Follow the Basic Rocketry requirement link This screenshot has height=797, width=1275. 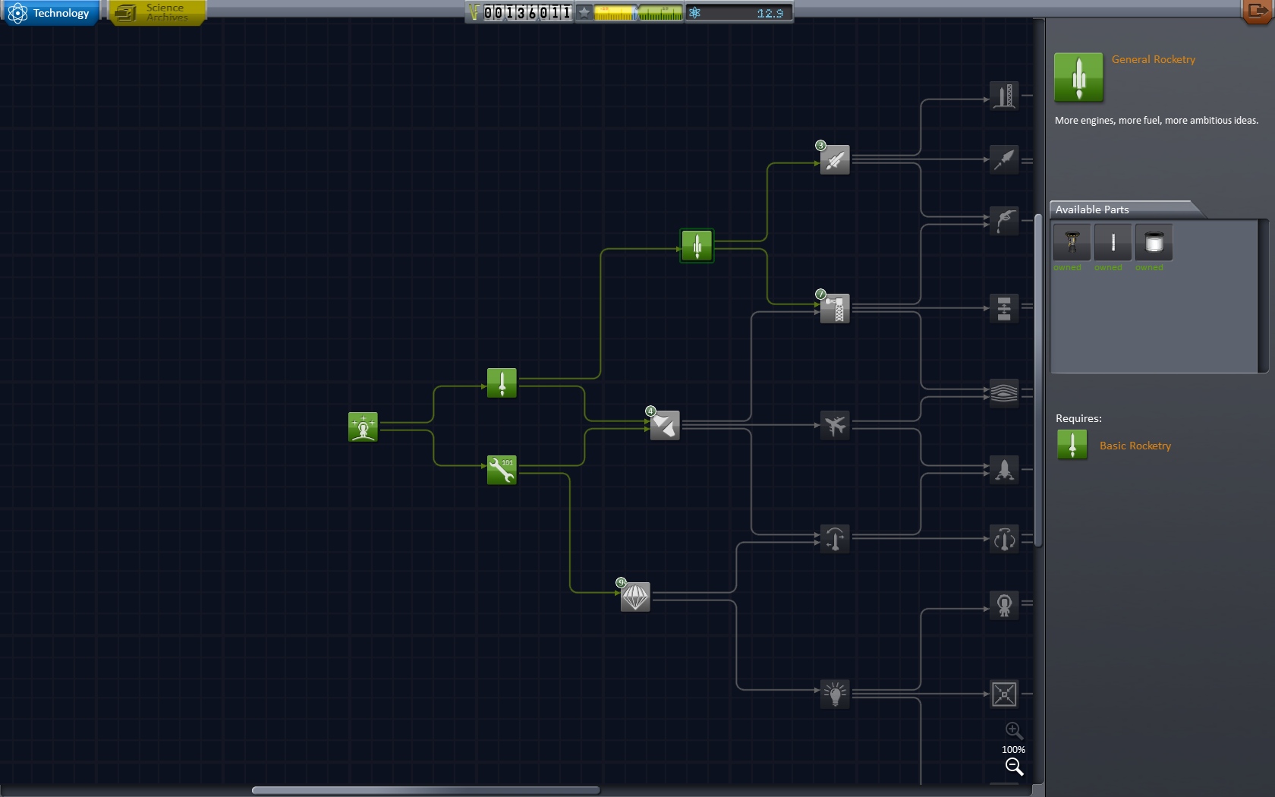[x=1135, y=446]
